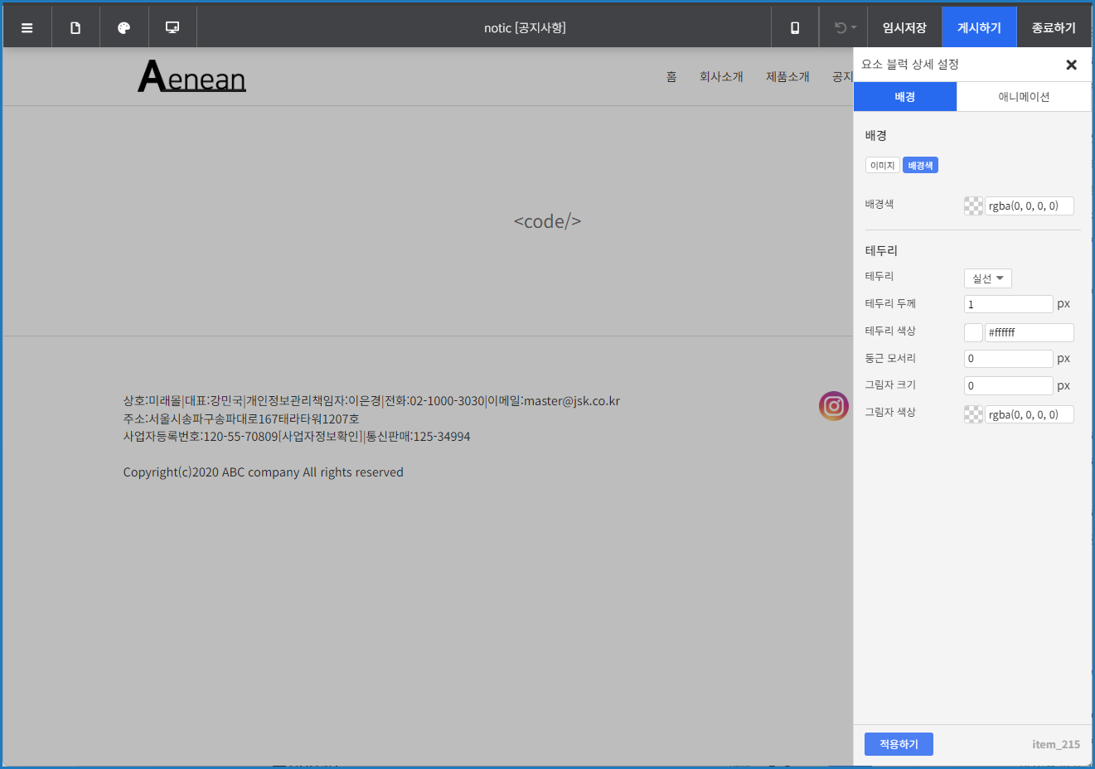Switch to desktop preview mode

coord(172,27)
